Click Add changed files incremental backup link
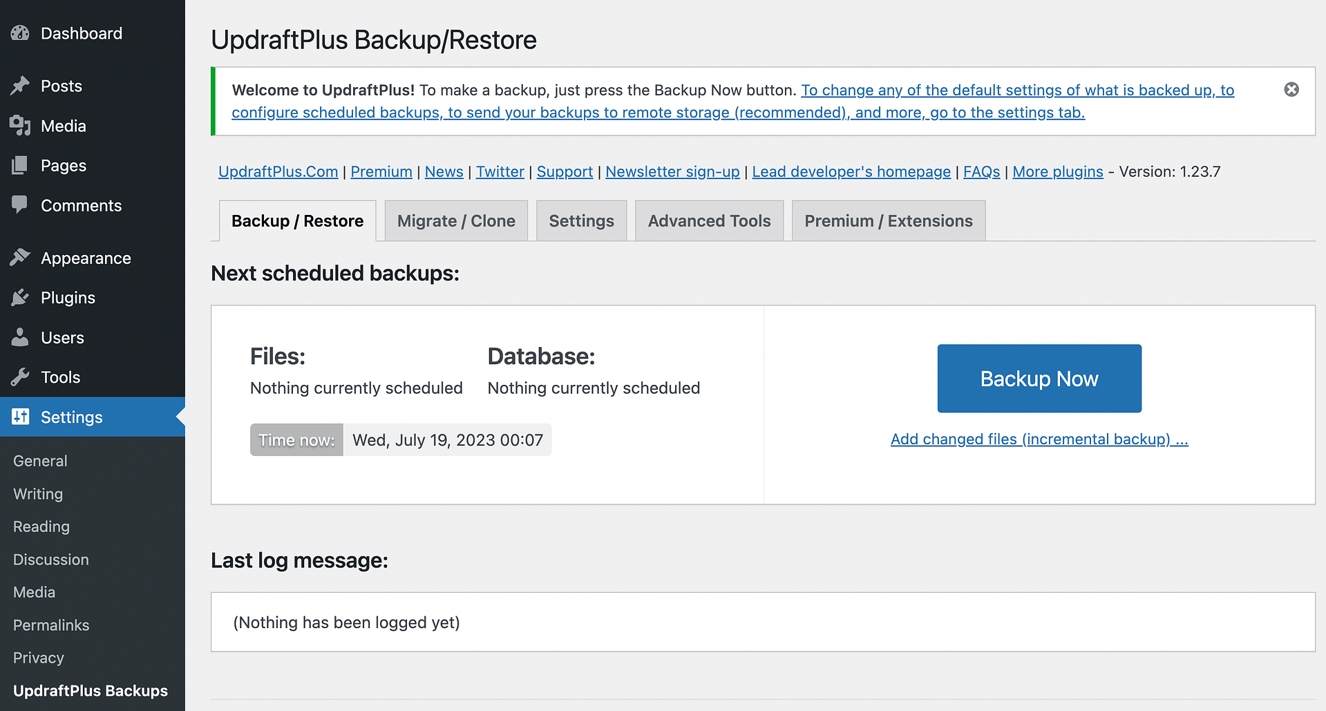 [x=1039, y=439]
